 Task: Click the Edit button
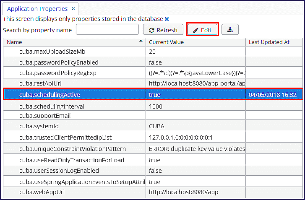coord(202,29)
